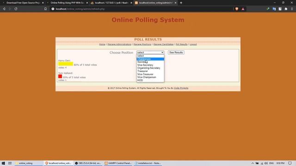
Task: Open the Brave Shields lion icon
Action: click(237, 9)
